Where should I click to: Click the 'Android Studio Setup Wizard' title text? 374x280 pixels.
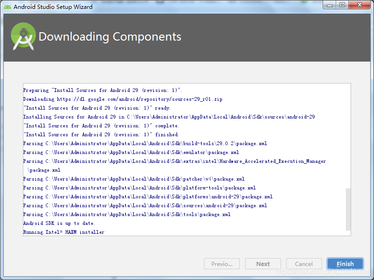click(53, 7)
